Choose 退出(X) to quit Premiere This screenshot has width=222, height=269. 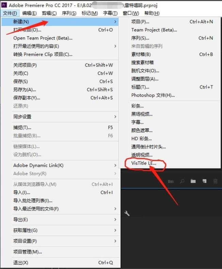60,263
